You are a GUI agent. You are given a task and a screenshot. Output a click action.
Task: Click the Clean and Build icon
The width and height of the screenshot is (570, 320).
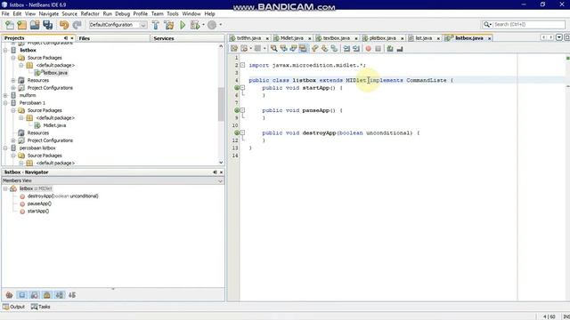click(169, 25)
